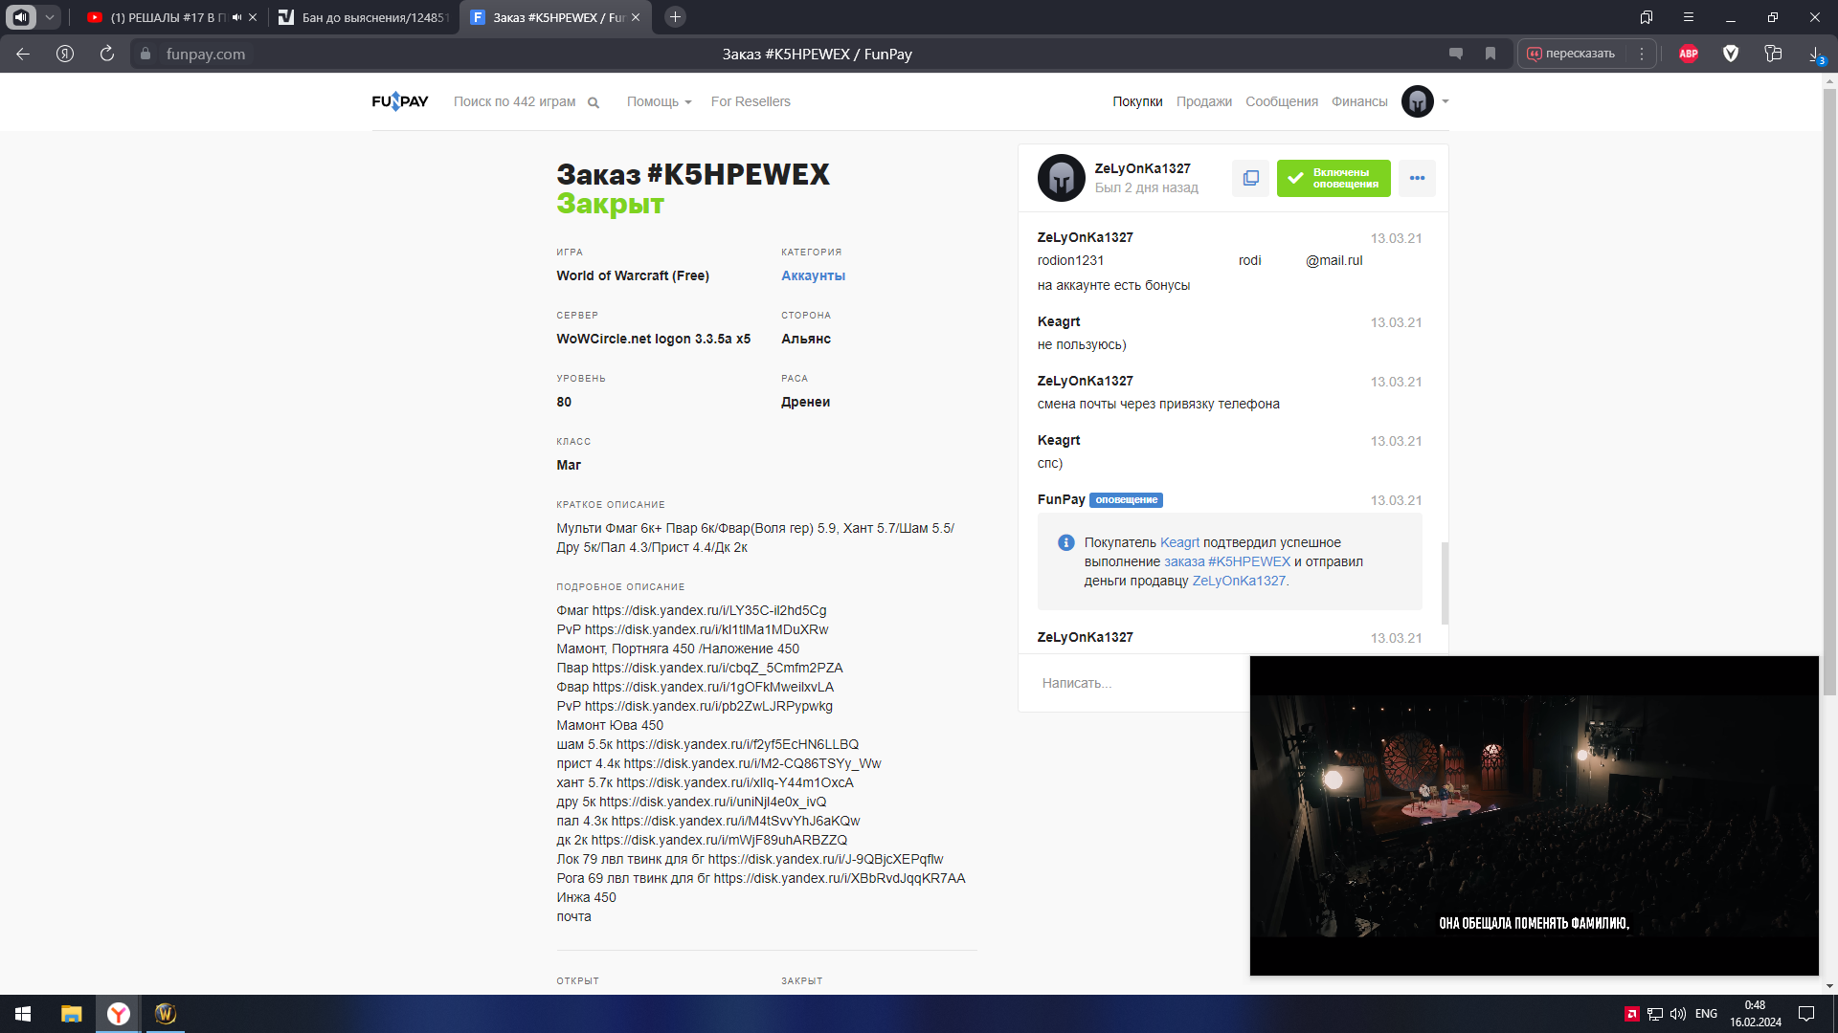Viewport: 1838px width, 1033px height.
Task: Mute the YouTube tab's sound icon
Action: tap(236, 17)
